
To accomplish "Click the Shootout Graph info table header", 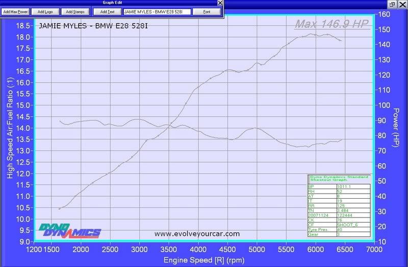I will [x=339, y=179].
